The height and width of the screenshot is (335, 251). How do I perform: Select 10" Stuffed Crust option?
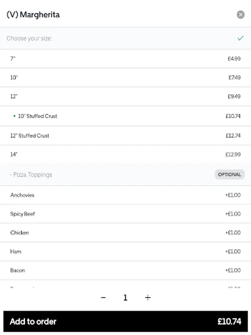pos(125,116)
